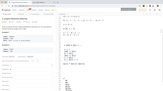Switch to the Submissions tab
The height and width of the screenshot is (91, 163).
click(x=35, y=14)
